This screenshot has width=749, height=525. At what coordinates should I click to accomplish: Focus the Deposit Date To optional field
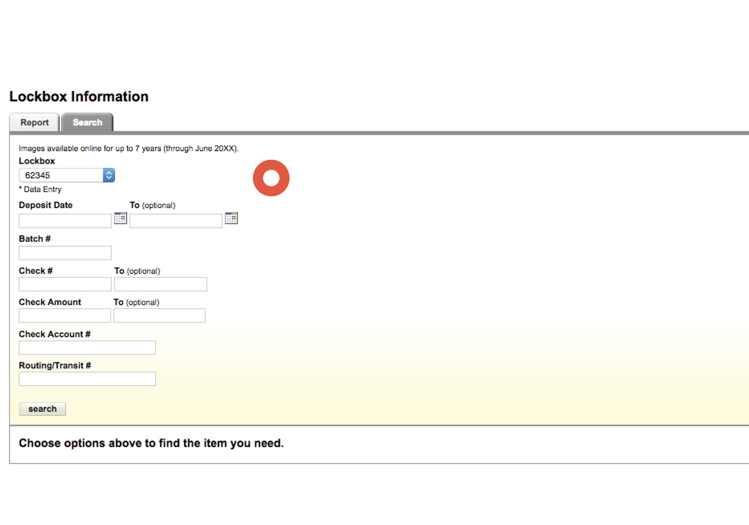(176, 221)
